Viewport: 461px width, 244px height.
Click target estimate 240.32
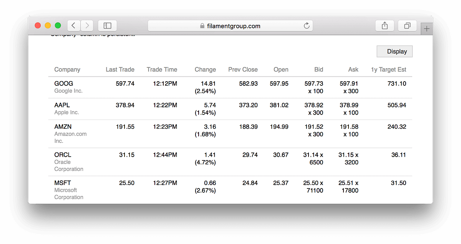[x=397, y=126]
